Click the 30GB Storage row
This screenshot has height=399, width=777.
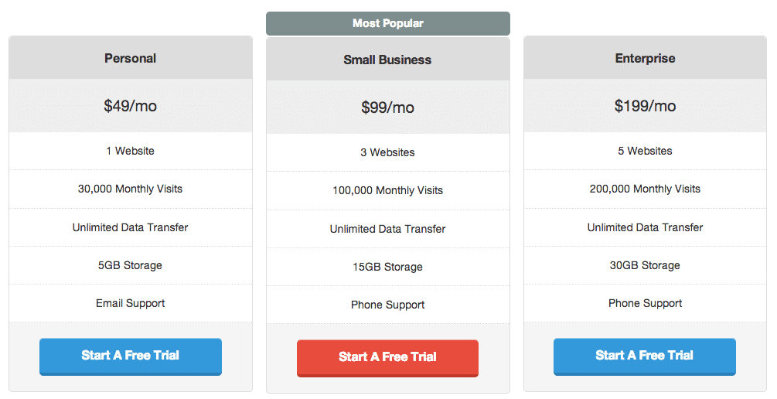tap(645, 265)
